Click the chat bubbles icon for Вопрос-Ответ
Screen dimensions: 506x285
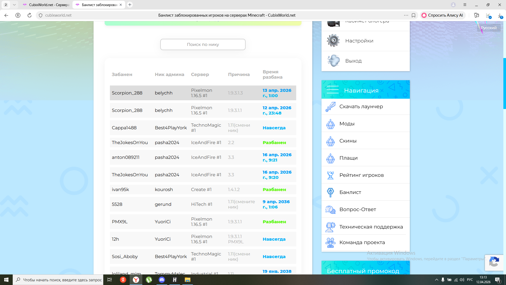pos(330,210)
